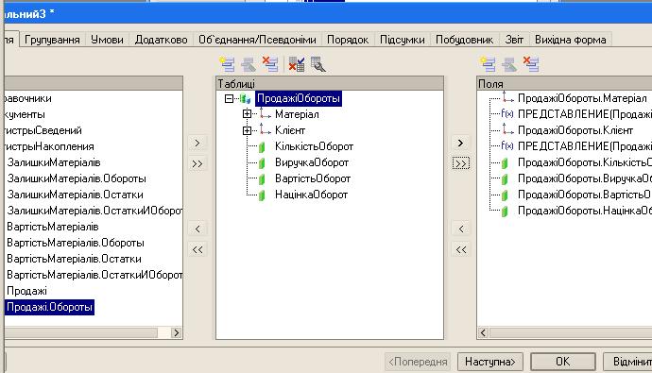
Task: Select ЗалишкиМатеріалів.Остатки item
Action: [x=76, y=195]
